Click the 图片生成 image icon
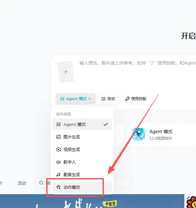The image size is (196, 208). click(x=59, y=137)
